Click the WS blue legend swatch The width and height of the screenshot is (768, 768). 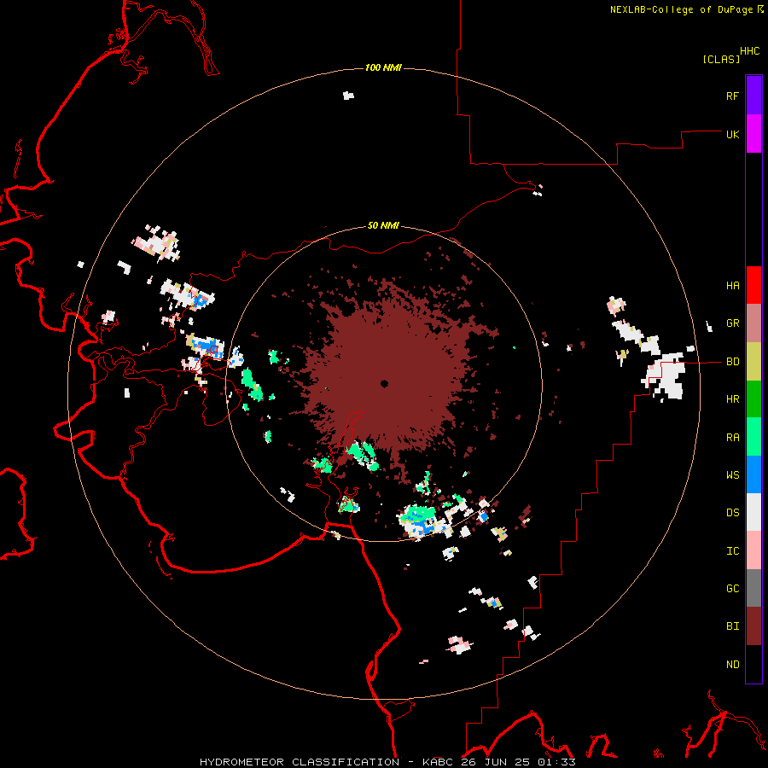(753, 474)
